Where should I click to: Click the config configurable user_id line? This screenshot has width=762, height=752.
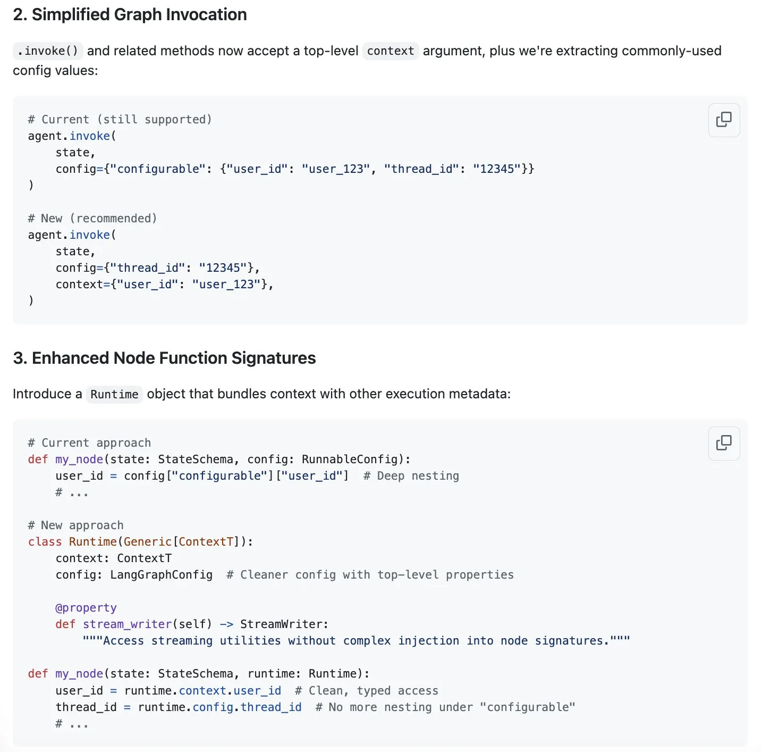[295, 169]
